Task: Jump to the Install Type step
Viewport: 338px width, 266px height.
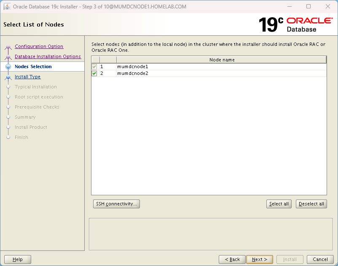Action: click(27, 77)
